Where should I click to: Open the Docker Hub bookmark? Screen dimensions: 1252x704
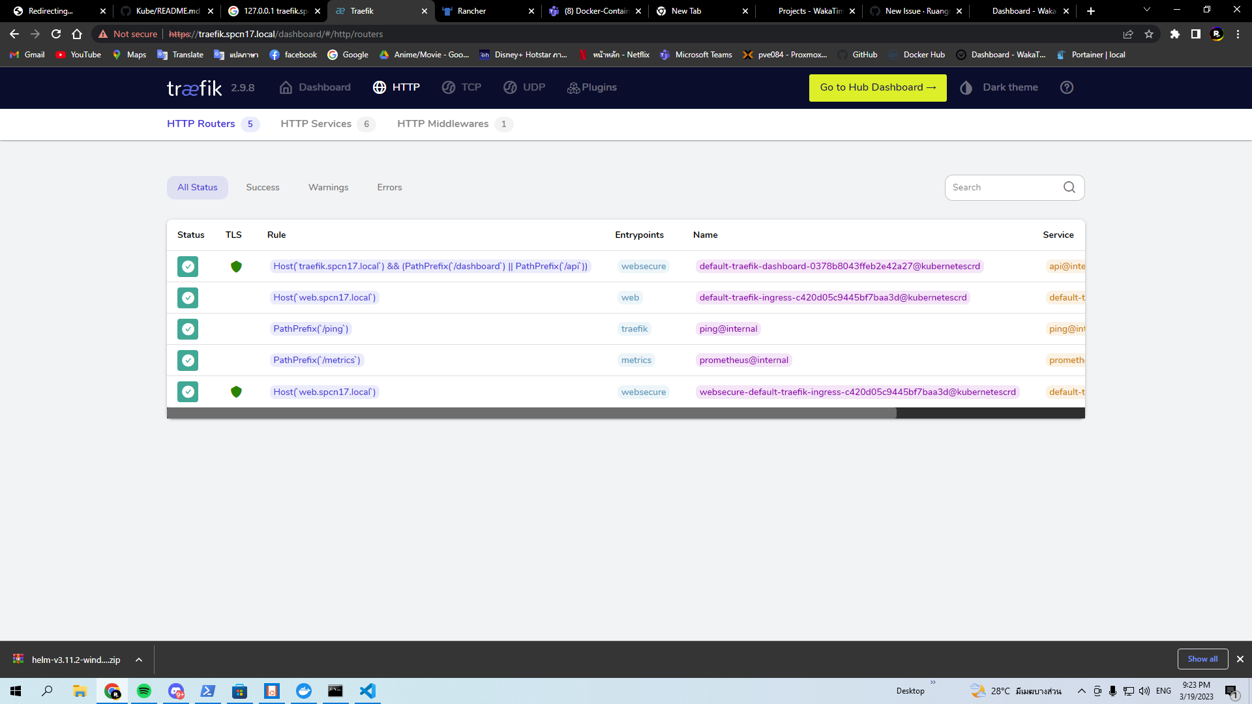pyautogui.click(x=916, y=55)
